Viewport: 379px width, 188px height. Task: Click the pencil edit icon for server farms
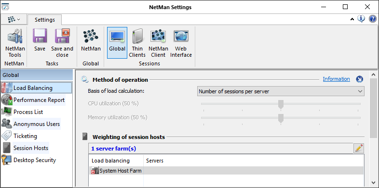click(x=359, y=148)
